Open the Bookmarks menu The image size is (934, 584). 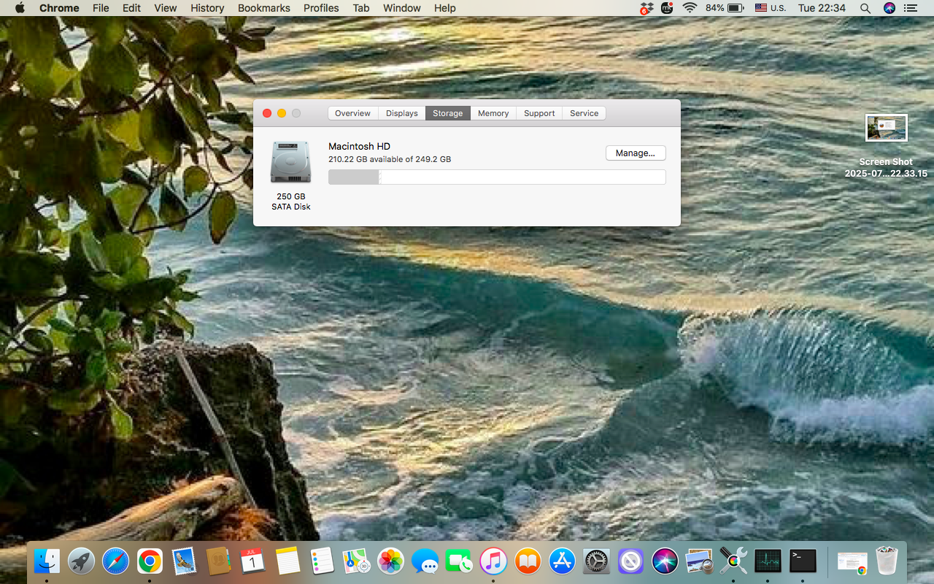pyautogui.click(x=263, y=8)
